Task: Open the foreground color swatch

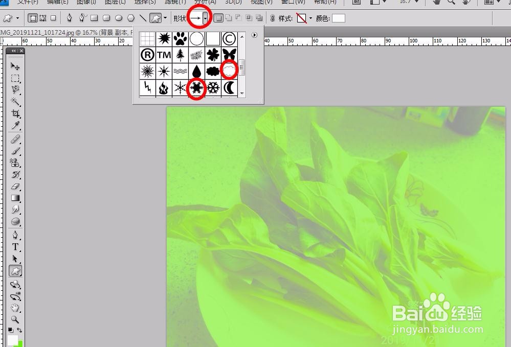Action: pyautogui.click(x=12, y=341)
